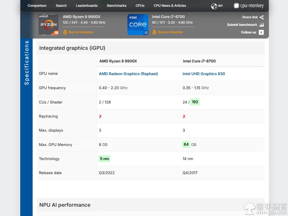The width and height of the screenshot is (288, 216).
Task: Click the X Follow us icon
Action: pyautogui.click(x=261, y=32)
